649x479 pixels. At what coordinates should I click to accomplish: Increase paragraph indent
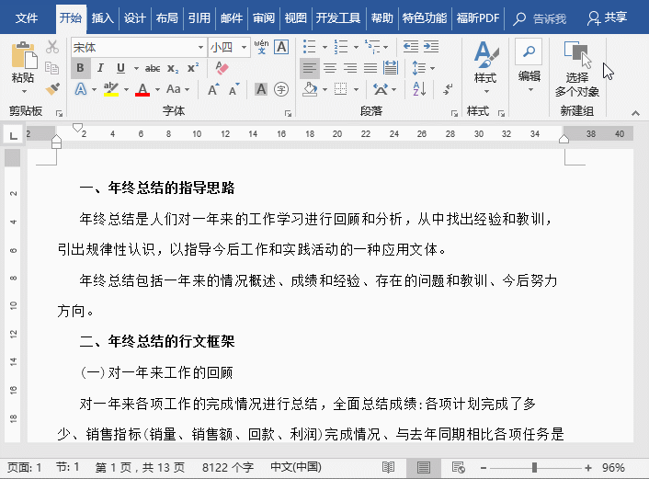tap(431, 47)
